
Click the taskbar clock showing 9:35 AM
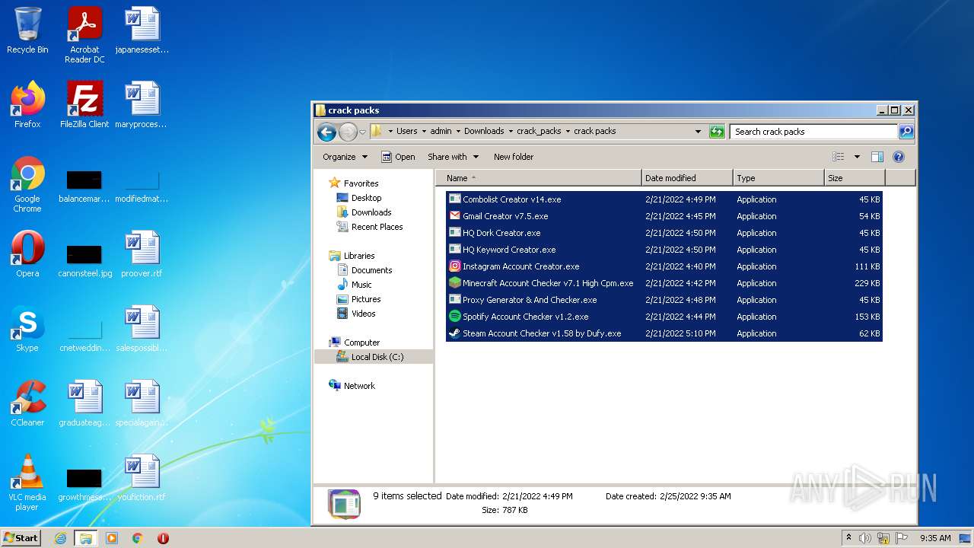click(935, 538)
